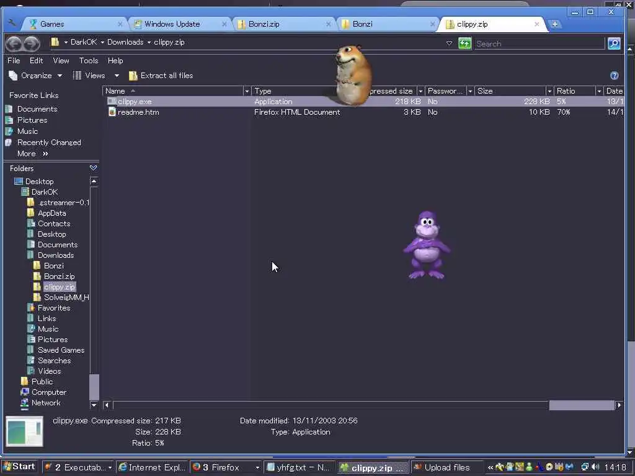Screen dimensions: 635x476
Task: Add a new tab with the plus button
Action: pos(555,24)
